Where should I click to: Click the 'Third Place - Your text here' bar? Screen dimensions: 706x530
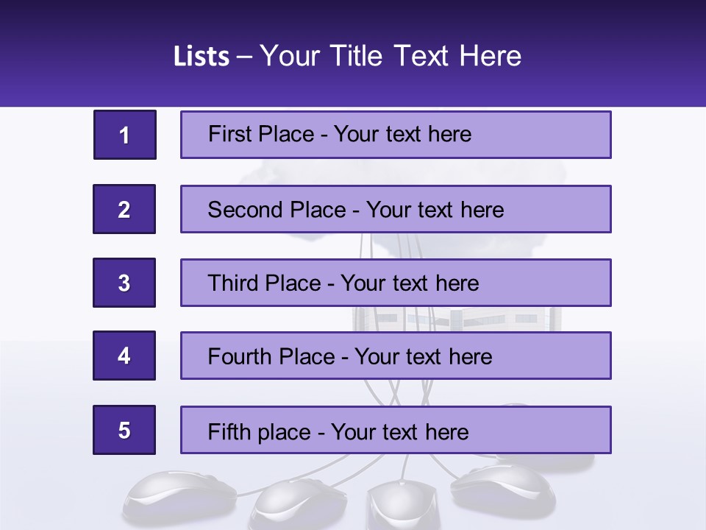396,283
